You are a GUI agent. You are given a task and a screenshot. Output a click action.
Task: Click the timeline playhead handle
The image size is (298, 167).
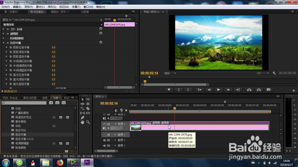[174, 108]
